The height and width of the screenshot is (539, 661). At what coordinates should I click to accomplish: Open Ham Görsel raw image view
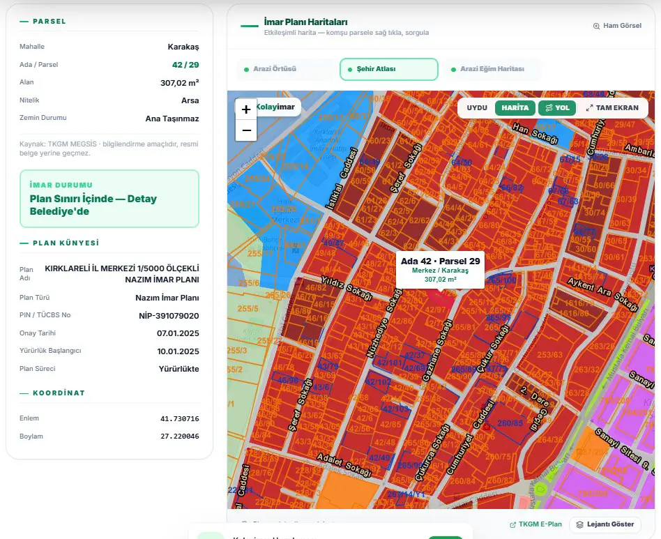[617, 26]
